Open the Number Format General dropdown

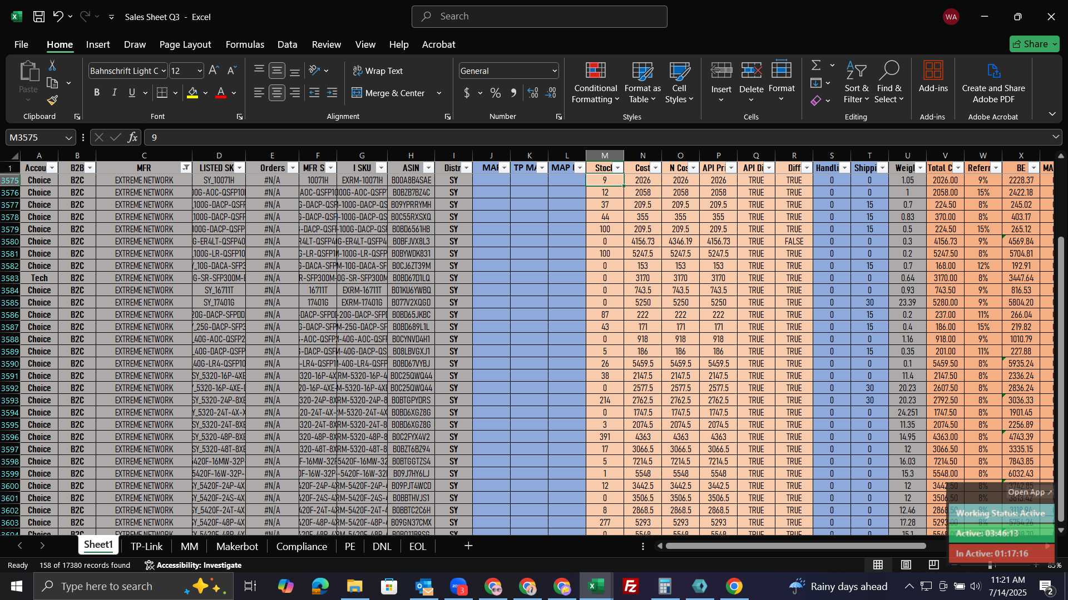pyautogui.click(x=555, y=71)
